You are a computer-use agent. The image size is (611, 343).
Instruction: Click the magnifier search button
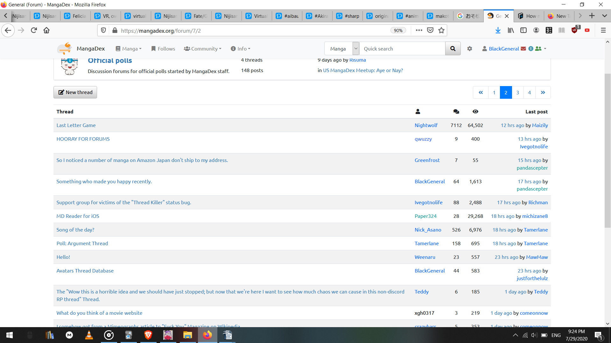[x=453, y=49]
